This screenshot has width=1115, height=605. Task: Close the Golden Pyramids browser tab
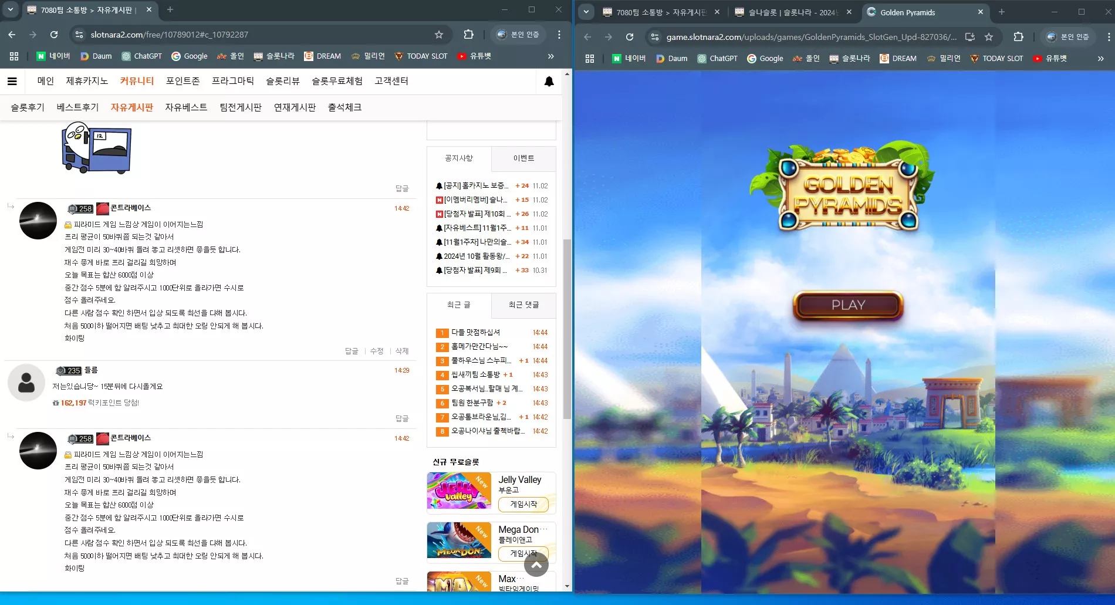coord(980,12)
